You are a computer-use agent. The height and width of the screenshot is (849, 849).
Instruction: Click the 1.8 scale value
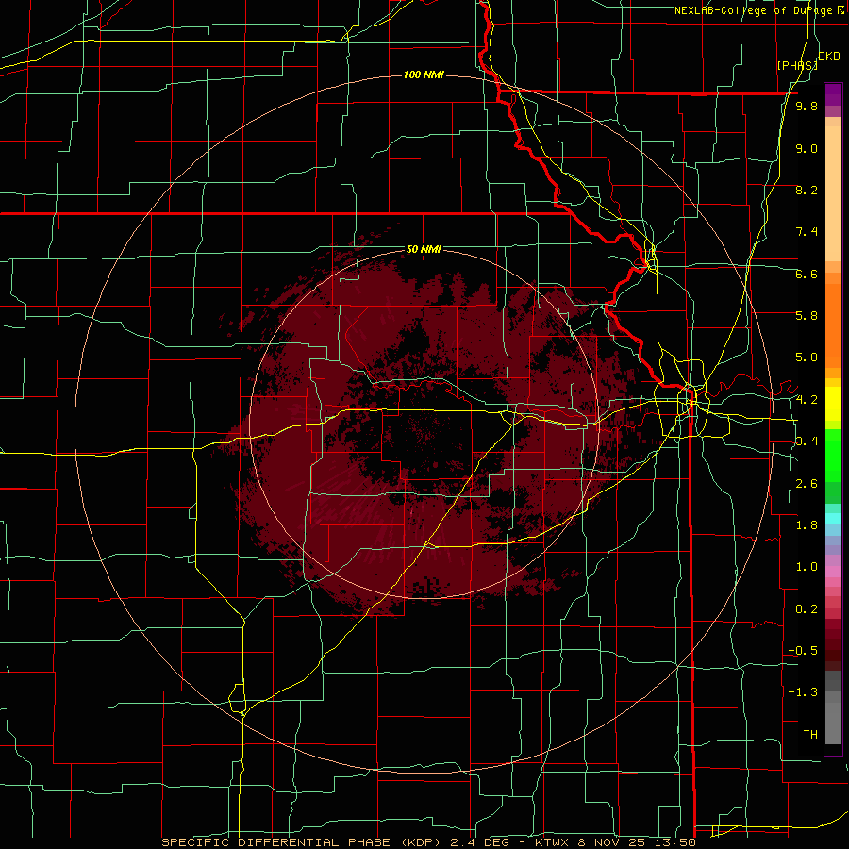[x=807, y=525]
